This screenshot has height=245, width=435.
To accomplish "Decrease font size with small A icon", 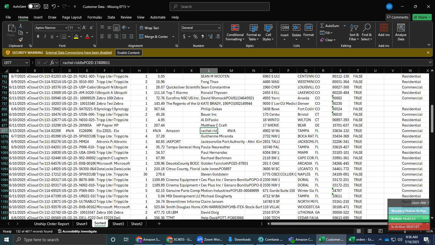I will (x=91, y=28).
